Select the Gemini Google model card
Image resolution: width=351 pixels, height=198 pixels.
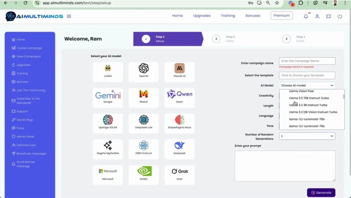coord(108,98)
